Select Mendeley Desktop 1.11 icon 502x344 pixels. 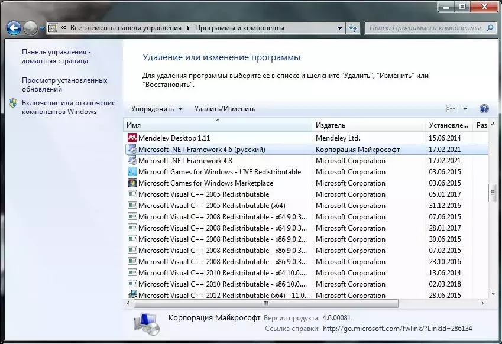click(132, 138)
